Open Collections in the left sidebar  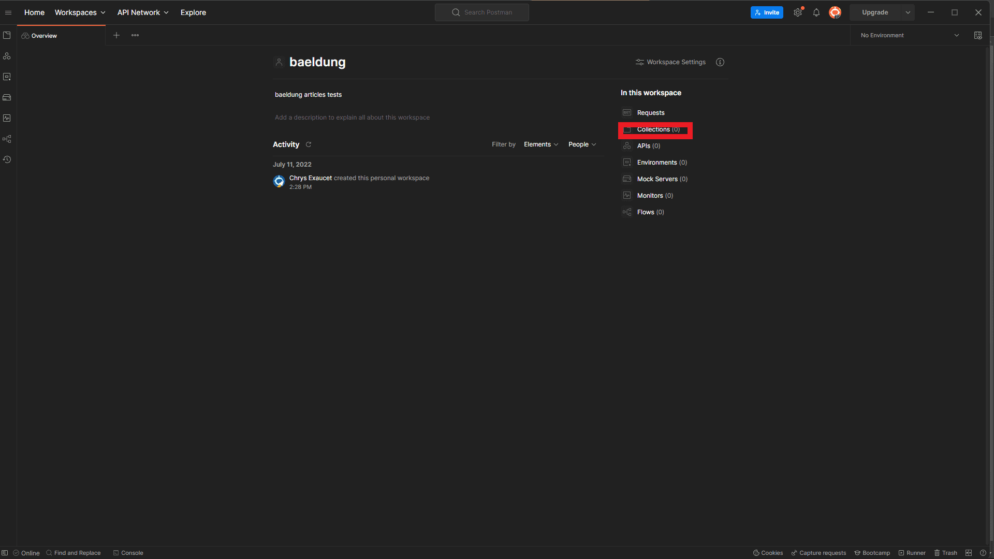7,35
